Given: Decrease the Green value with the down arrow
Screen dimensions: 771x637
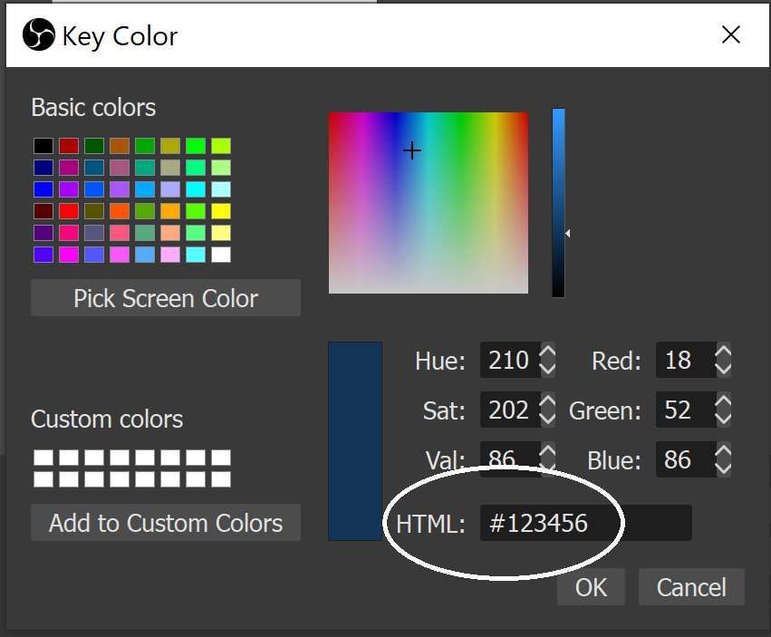Looking at the screenshot, I should 723,419.
